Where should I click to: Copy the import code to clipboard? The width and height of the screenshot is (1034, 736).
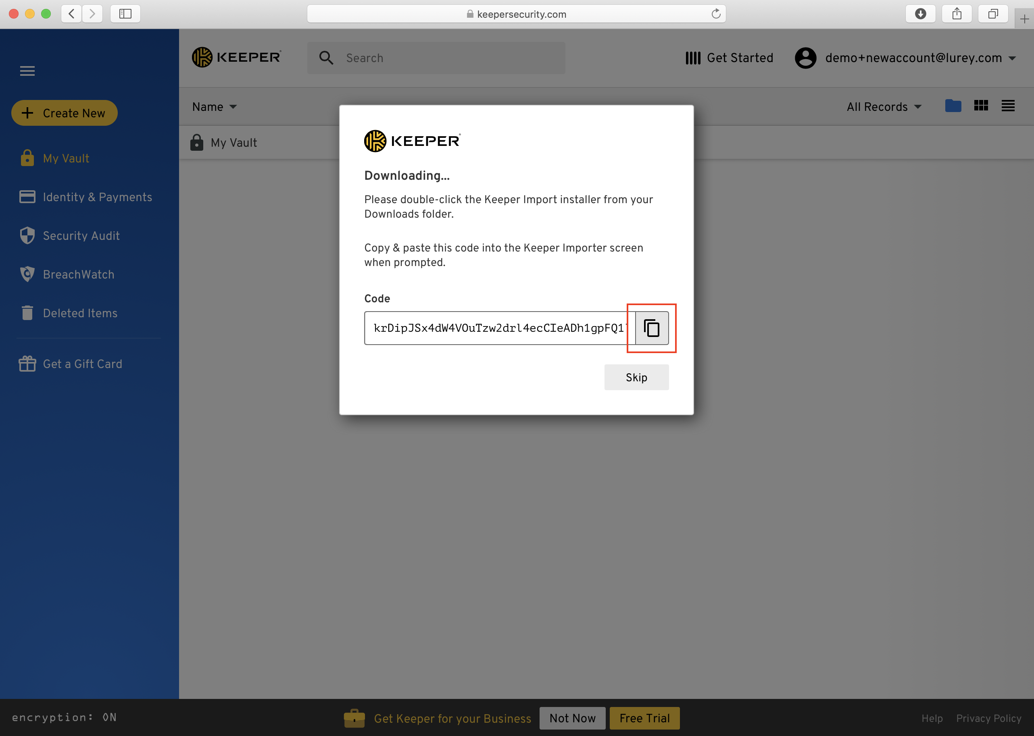pyautogui.click(x=651, y=328)
